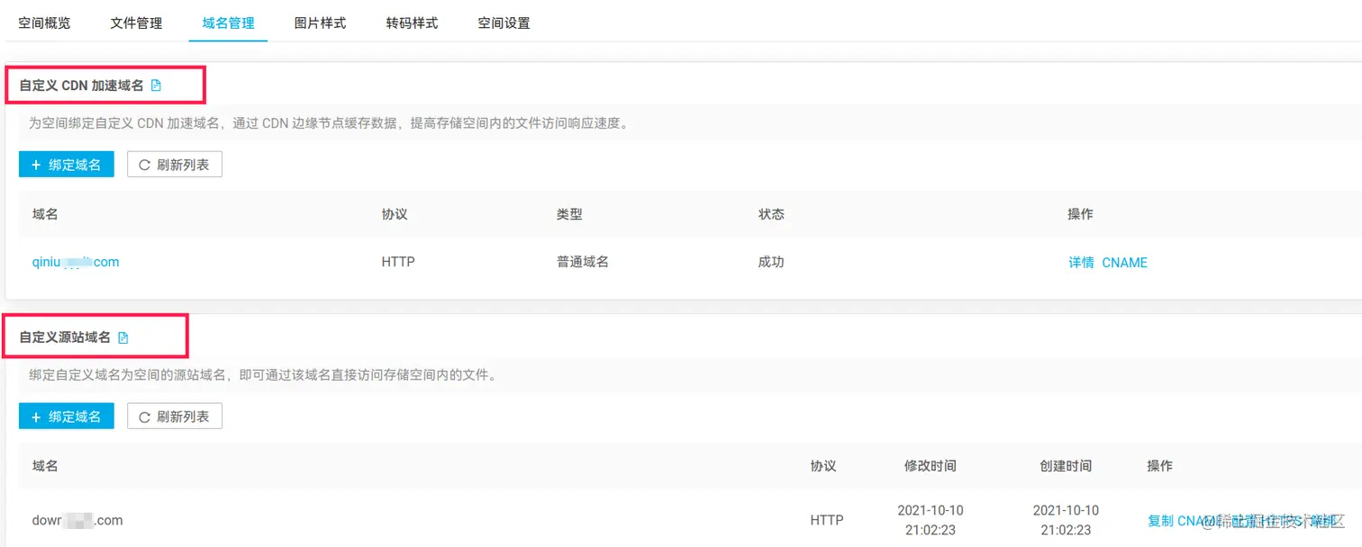The width and height of the screenshot is (1362, 547).
Task: Click 刷新列表 button under 自定义源站域名
Action: point(175,416)
